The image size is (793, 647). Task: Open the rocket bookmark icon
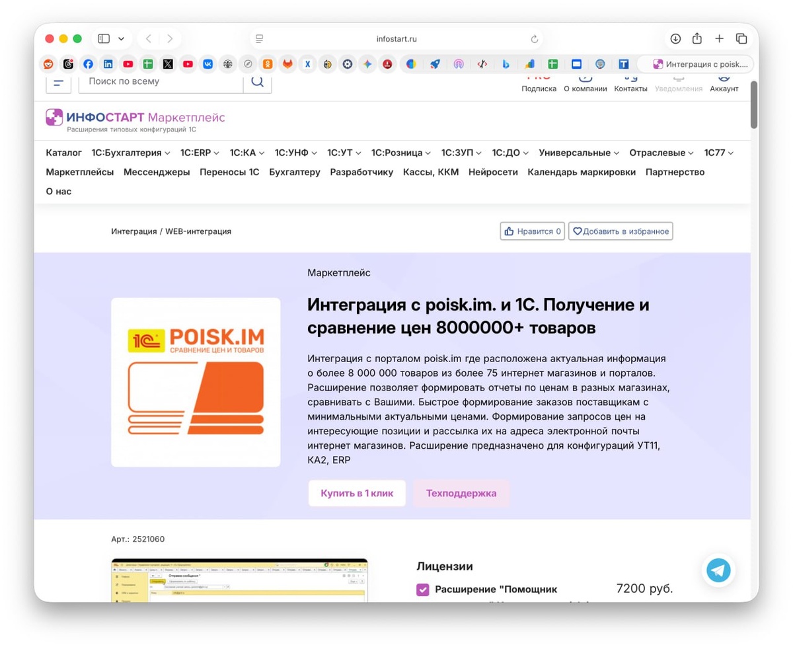tap(435, 64)
